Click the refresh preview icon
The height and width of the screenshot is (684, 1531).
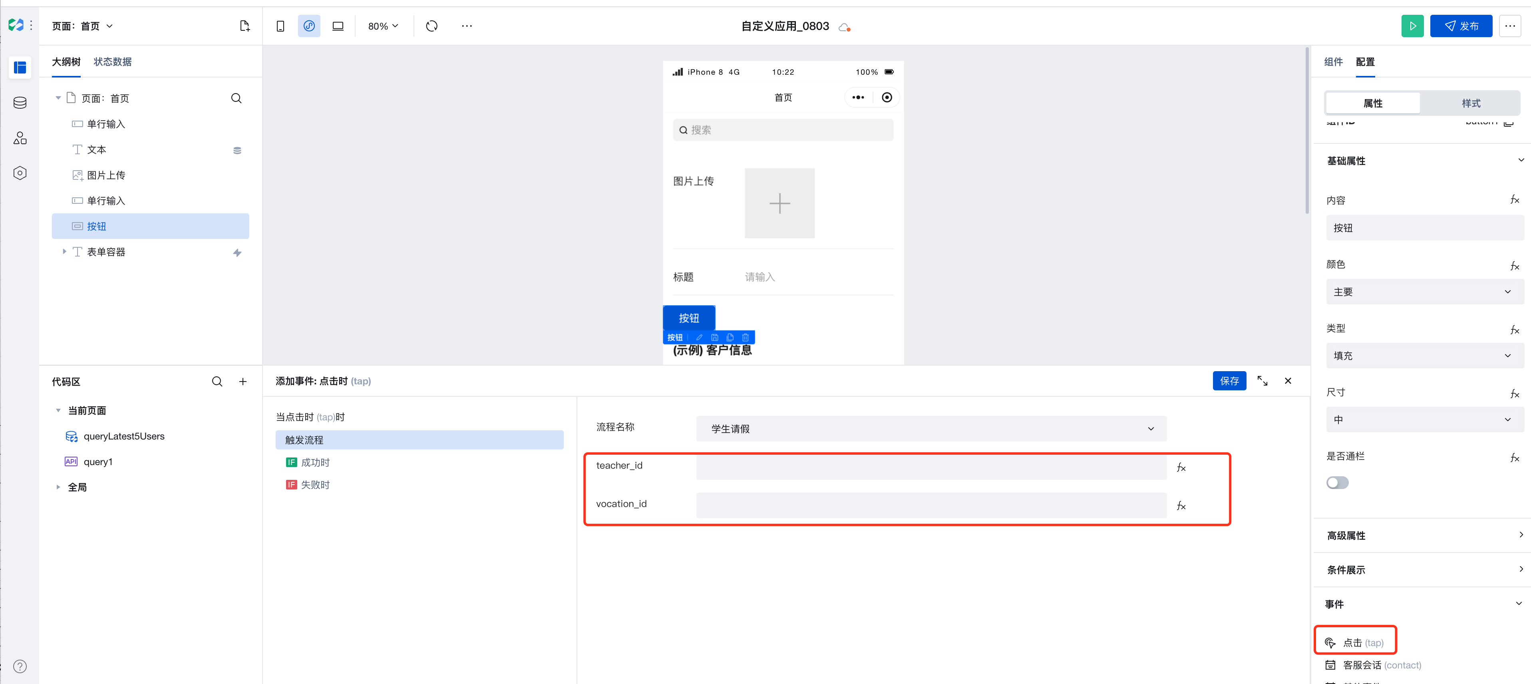(431, 26)
